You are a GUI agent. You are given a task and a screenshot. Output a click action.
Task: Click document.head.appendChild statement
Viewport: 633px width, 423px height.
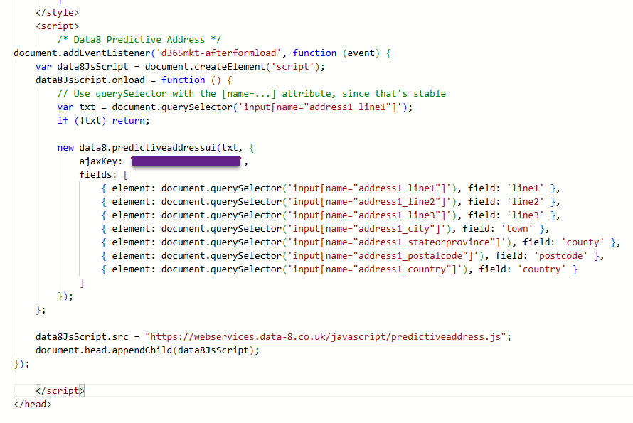[x=148, y=350]
